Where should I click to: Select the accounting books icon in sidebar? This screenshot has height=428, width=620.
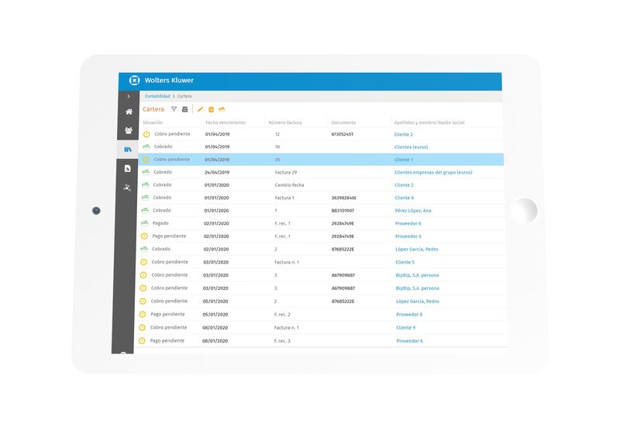coord(128,149)
